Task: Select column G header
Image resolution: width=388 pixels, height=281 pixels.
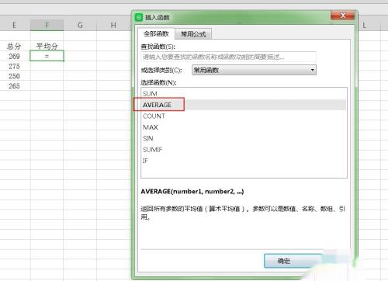Action: (80, 25)
